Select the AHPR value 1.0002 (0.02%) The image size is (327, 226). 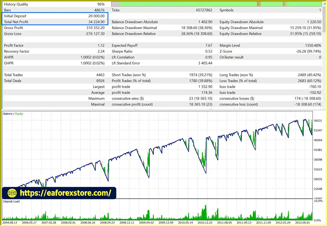coord(92,57)
